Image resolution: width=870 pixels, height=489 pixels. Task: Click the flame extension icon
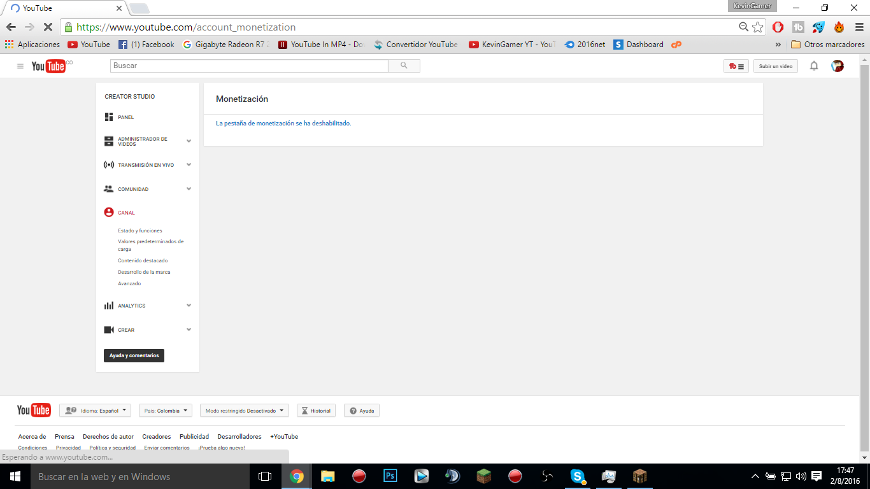[839, 27]
